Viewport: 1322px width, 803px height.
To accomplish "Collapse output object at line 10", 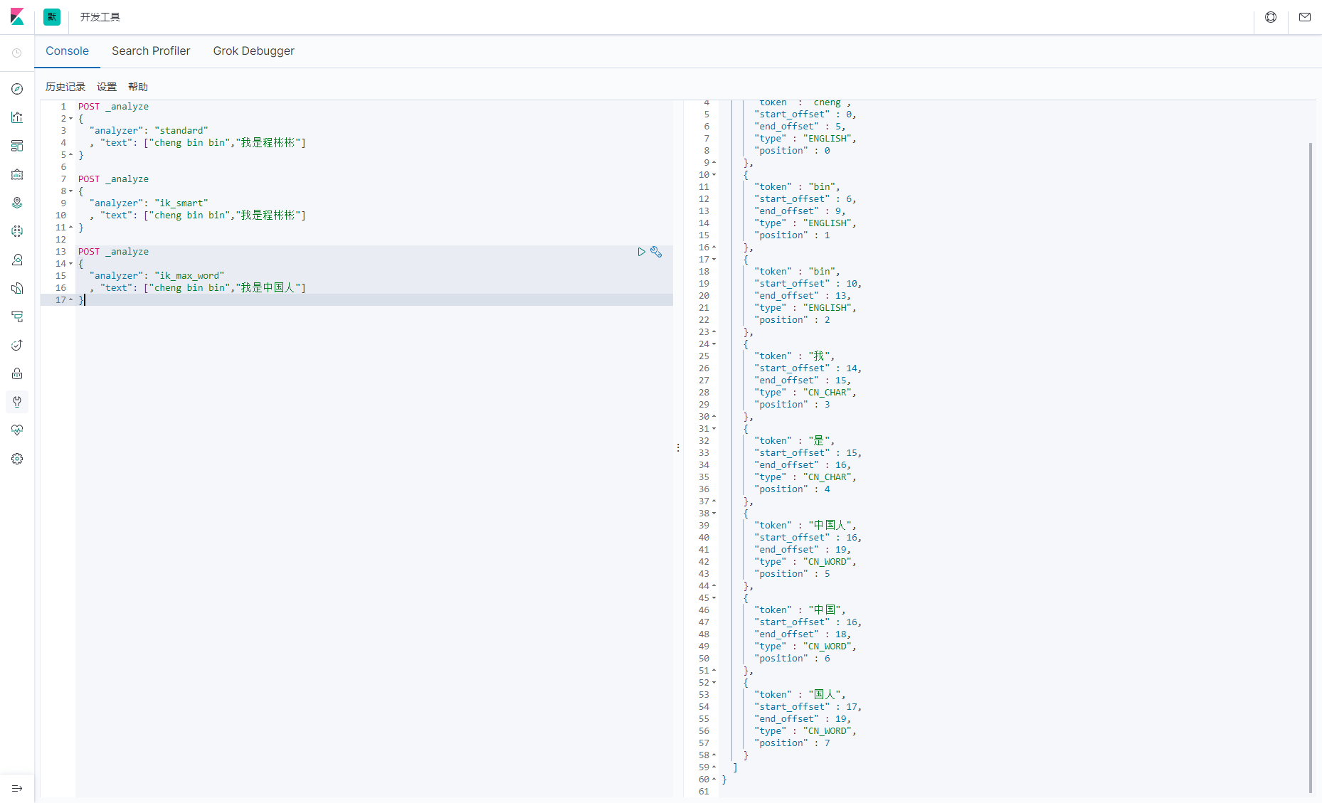I will pyautogui.click(x=714, y=175).
